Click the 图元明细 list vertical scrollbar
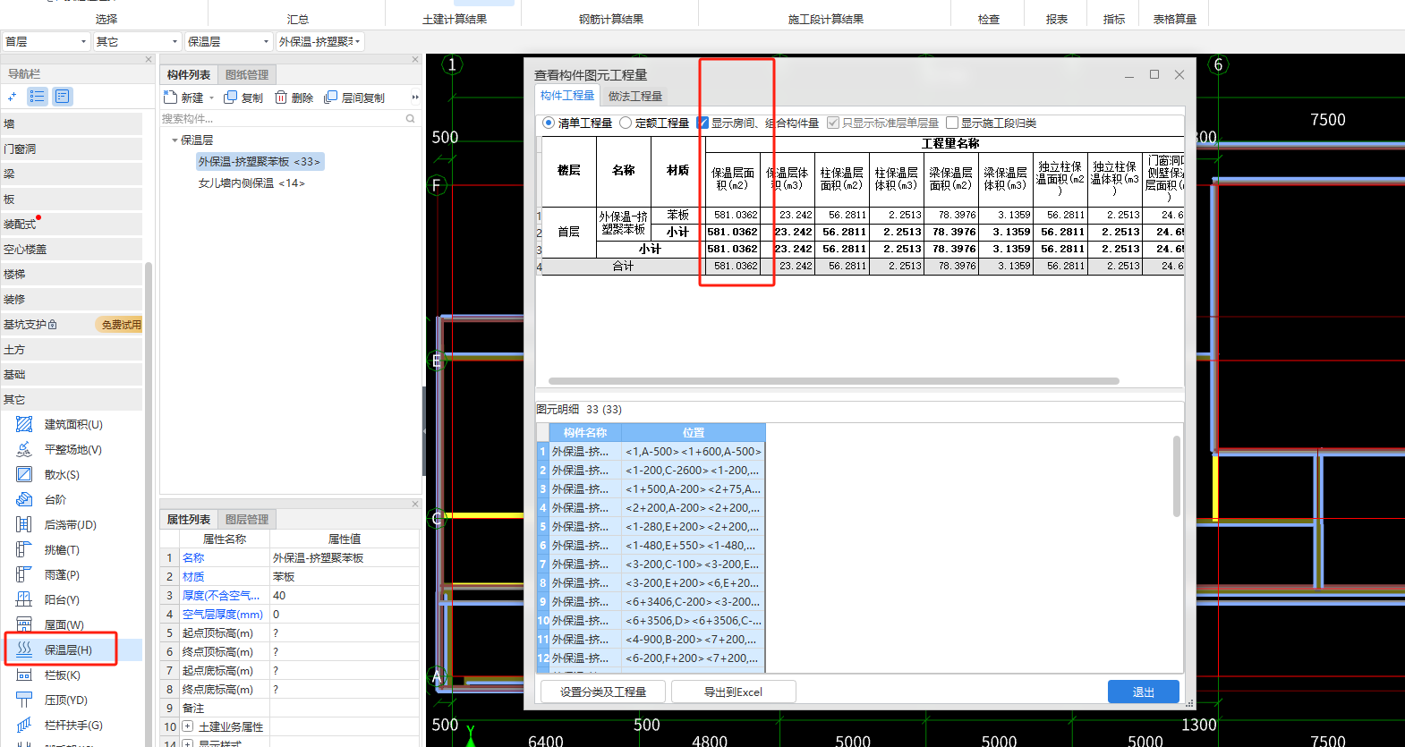The image size is (1405, 747). [1176, 476]
